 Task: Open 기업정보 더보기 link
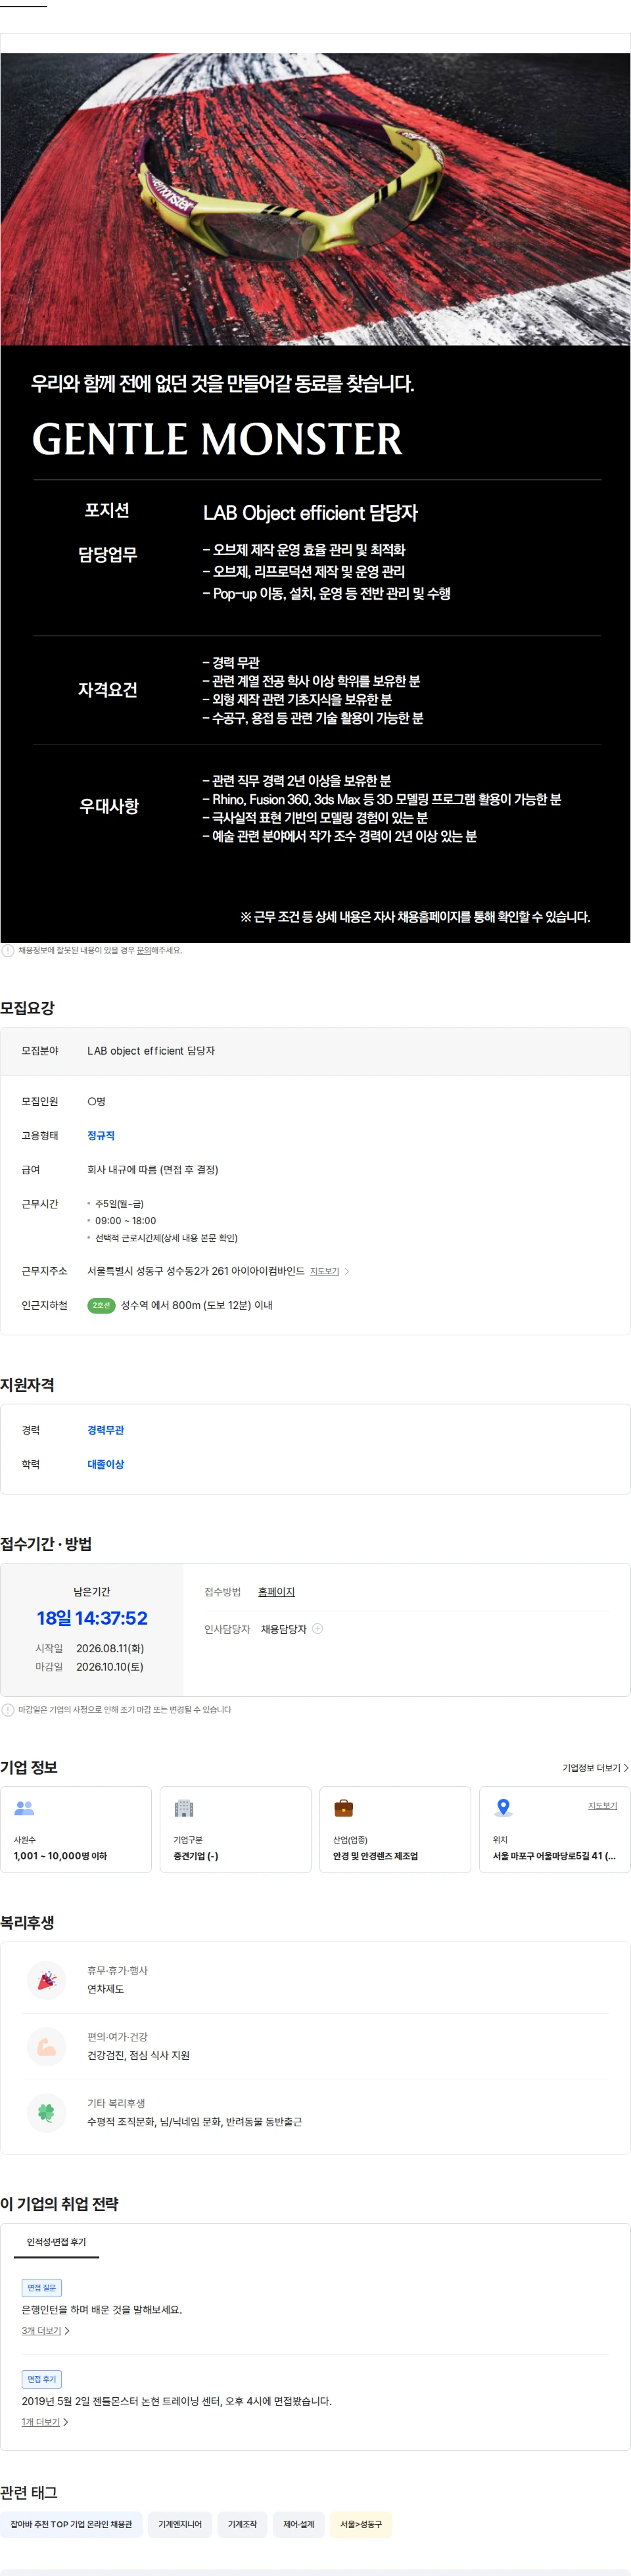click(595, 1768)
